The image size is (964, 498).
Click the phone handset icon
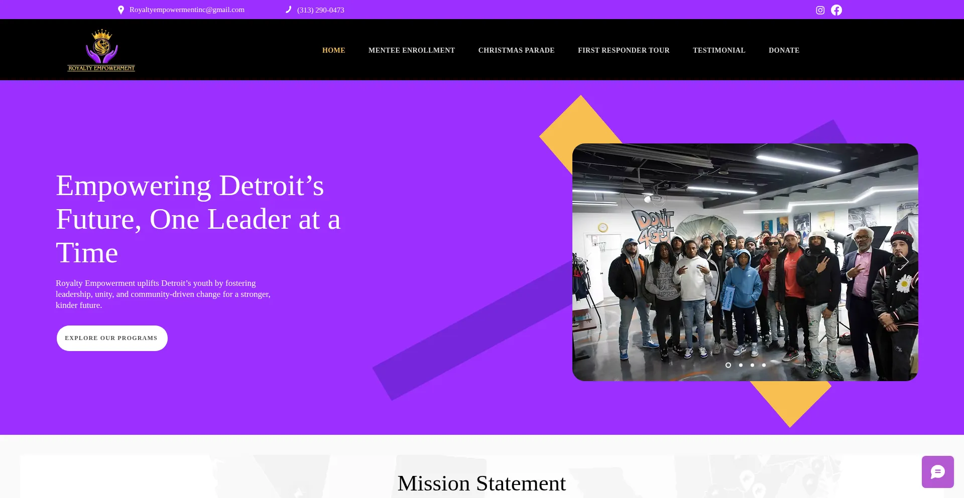[289, 10]
